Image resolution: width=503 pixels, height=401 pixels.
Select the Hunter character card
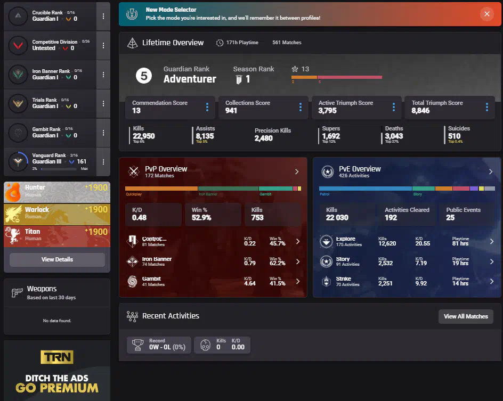pyautogui.click(x=57, y=192)
